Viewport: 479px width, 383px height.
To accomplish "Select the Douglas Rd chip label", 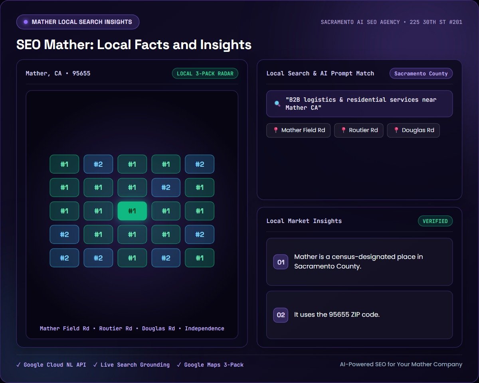I will pos(418,130).
